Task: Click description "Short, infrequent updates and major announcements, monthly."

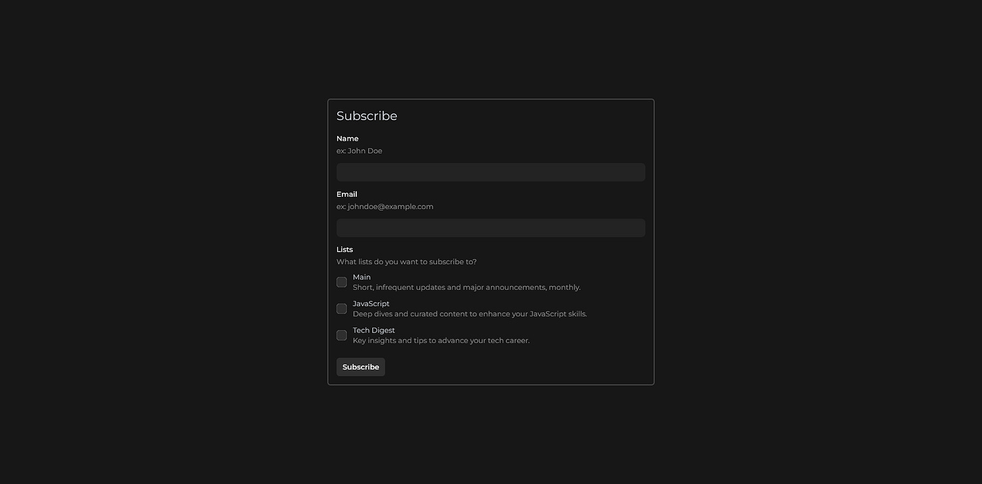Action: (x=467, y=287)
